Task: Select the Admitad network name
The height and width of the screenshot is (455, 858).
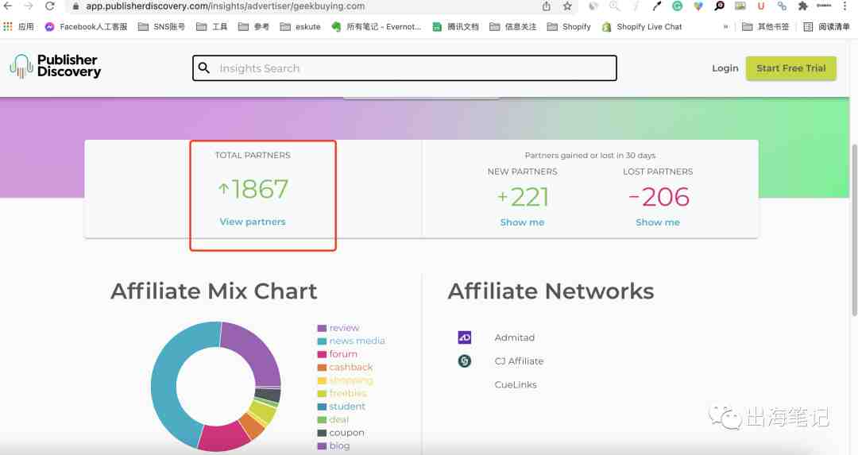Action: (514, 337)
